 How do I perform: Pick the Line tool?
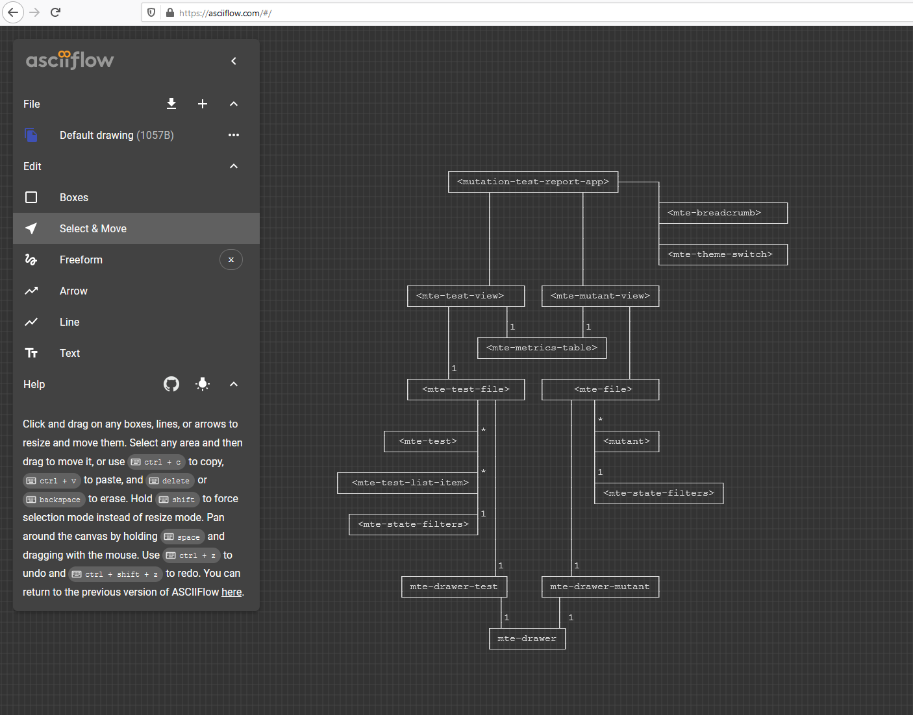[136, 322]
